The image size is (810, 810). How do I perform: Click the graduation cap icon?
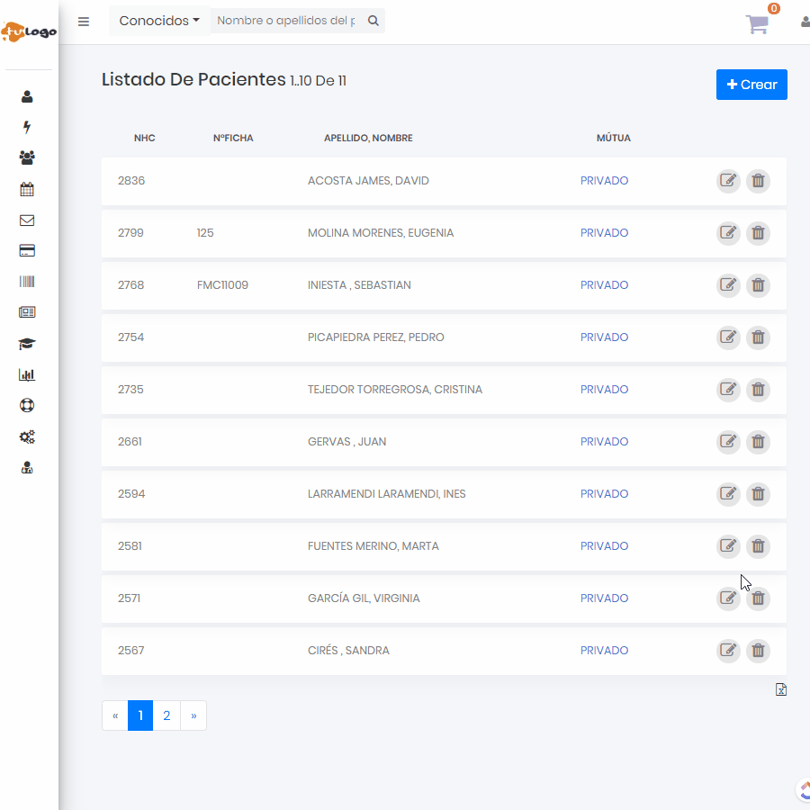click(27, 344)
